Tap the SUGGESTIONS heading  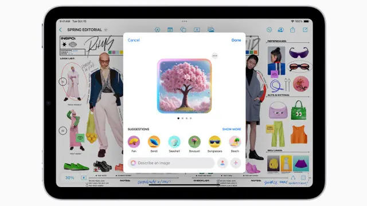click(138, 129)
